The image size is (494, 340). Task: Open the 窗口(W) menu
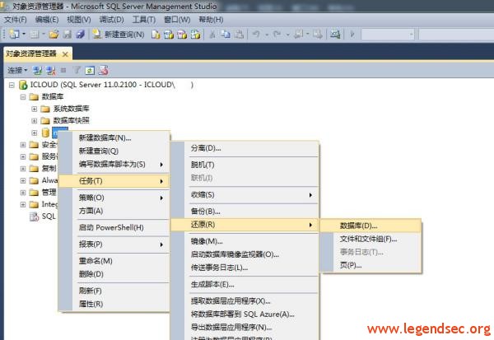(177, 20)
